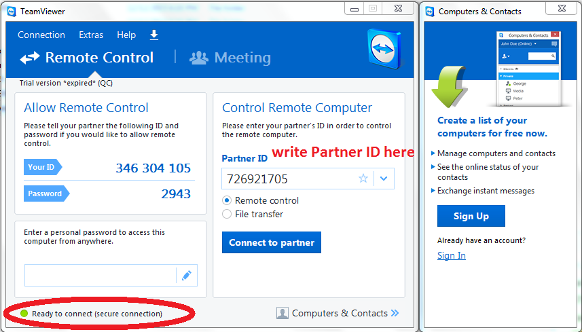Viewport: 582px width, 332px height.
Task: Click the Exchange instant messages bullet
Action: tap(486, 191)
